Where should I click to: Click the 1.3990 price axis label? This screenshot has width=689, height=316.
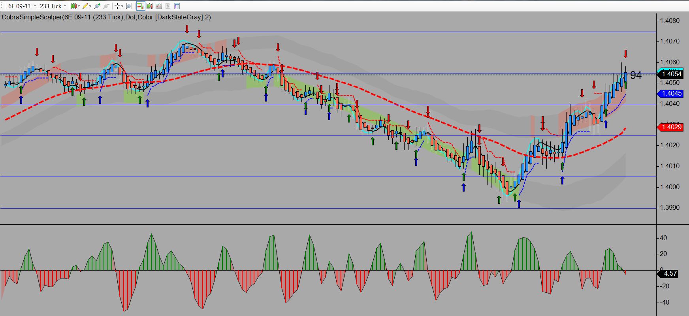[x=670, y=207]
